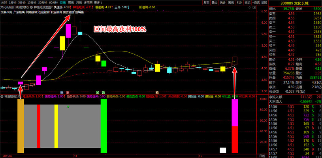The height and width of the screenshot is (158, 322).
Task: Click the 跌 event marker below the candles
Action: click(x=104, y=92)
